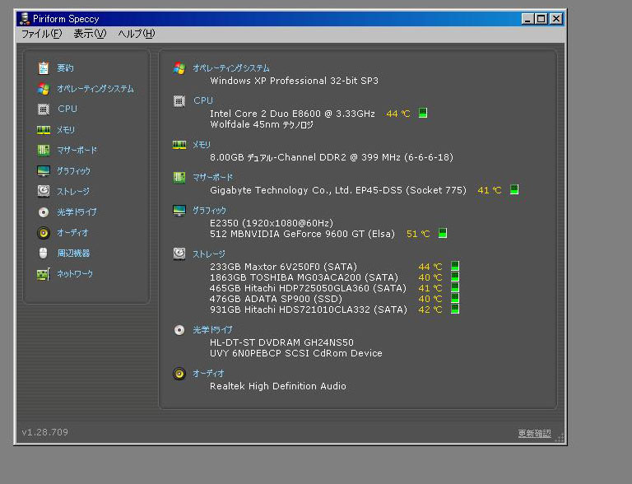Click the マザーボード board icon in sidebar
This screenshot has height=484, width=632.
pos(44,150)
